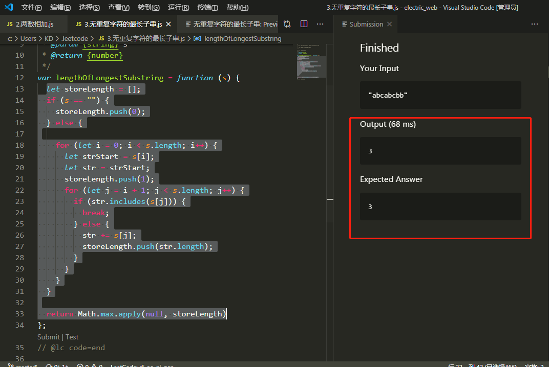Click the VS Code logo icon
Screen dimensions: 549x367
(9, 7)
